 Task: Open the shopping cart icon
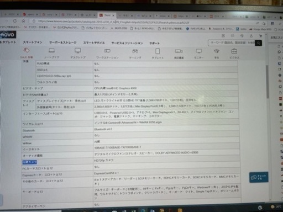click(x=260, y=36)
